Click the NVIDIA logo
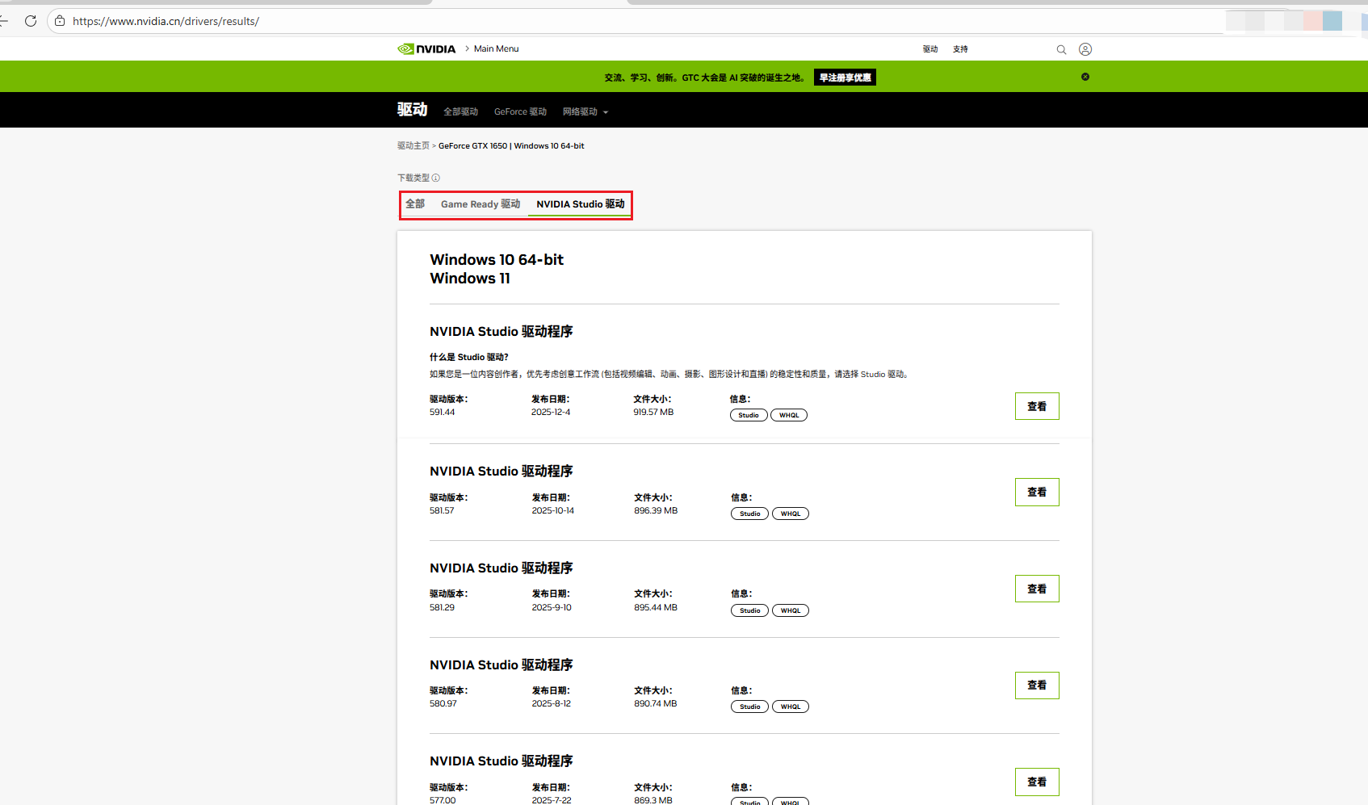This screenshot has height=805, width=1368. (426, 49)
